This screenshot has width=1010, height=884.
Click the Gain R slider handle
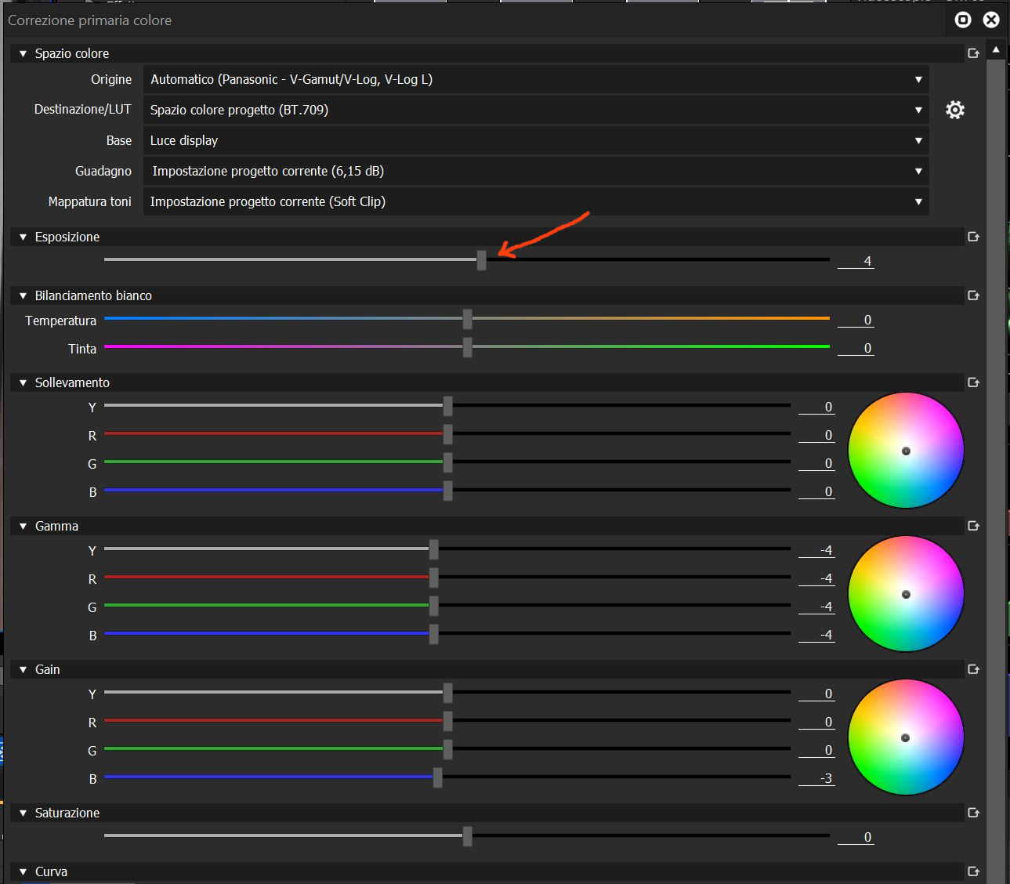coord(448,721)
